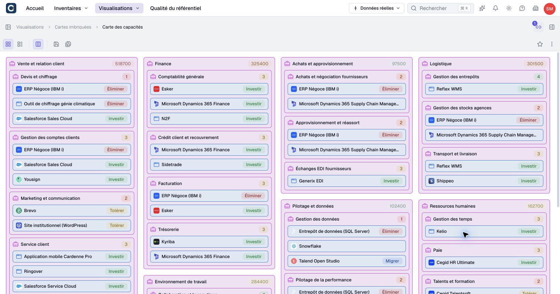Open the help question mark icon

click(x=522, y=8)
